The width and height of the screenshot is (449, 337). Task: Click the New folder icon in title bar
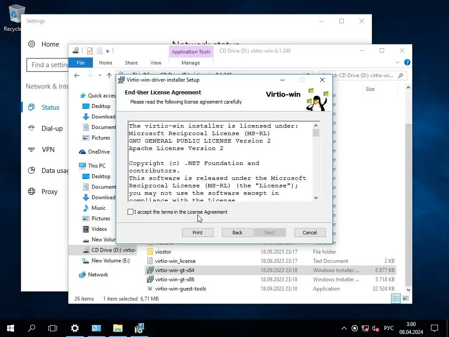point(100,51)
